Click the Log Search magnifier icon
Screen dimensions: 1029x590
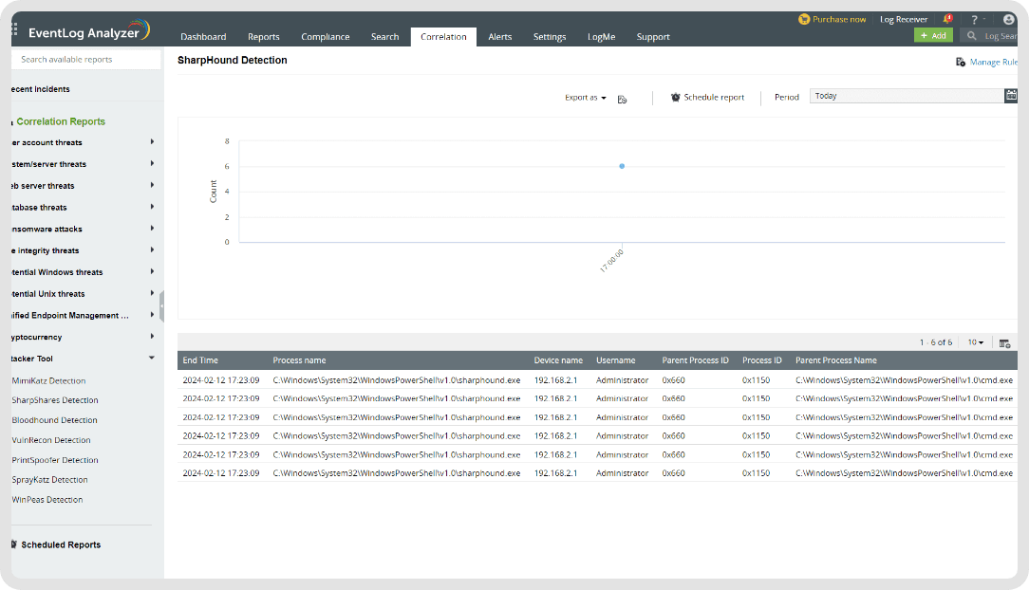point(972,35)
